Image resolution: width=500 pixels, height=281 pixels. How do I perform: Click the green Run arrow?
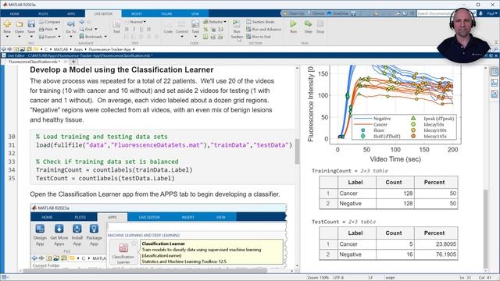(294, 24)
